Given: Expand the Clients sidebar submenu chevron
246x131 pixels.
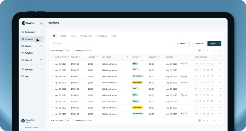Looking at the screenshot, I should tap(41, 46).
